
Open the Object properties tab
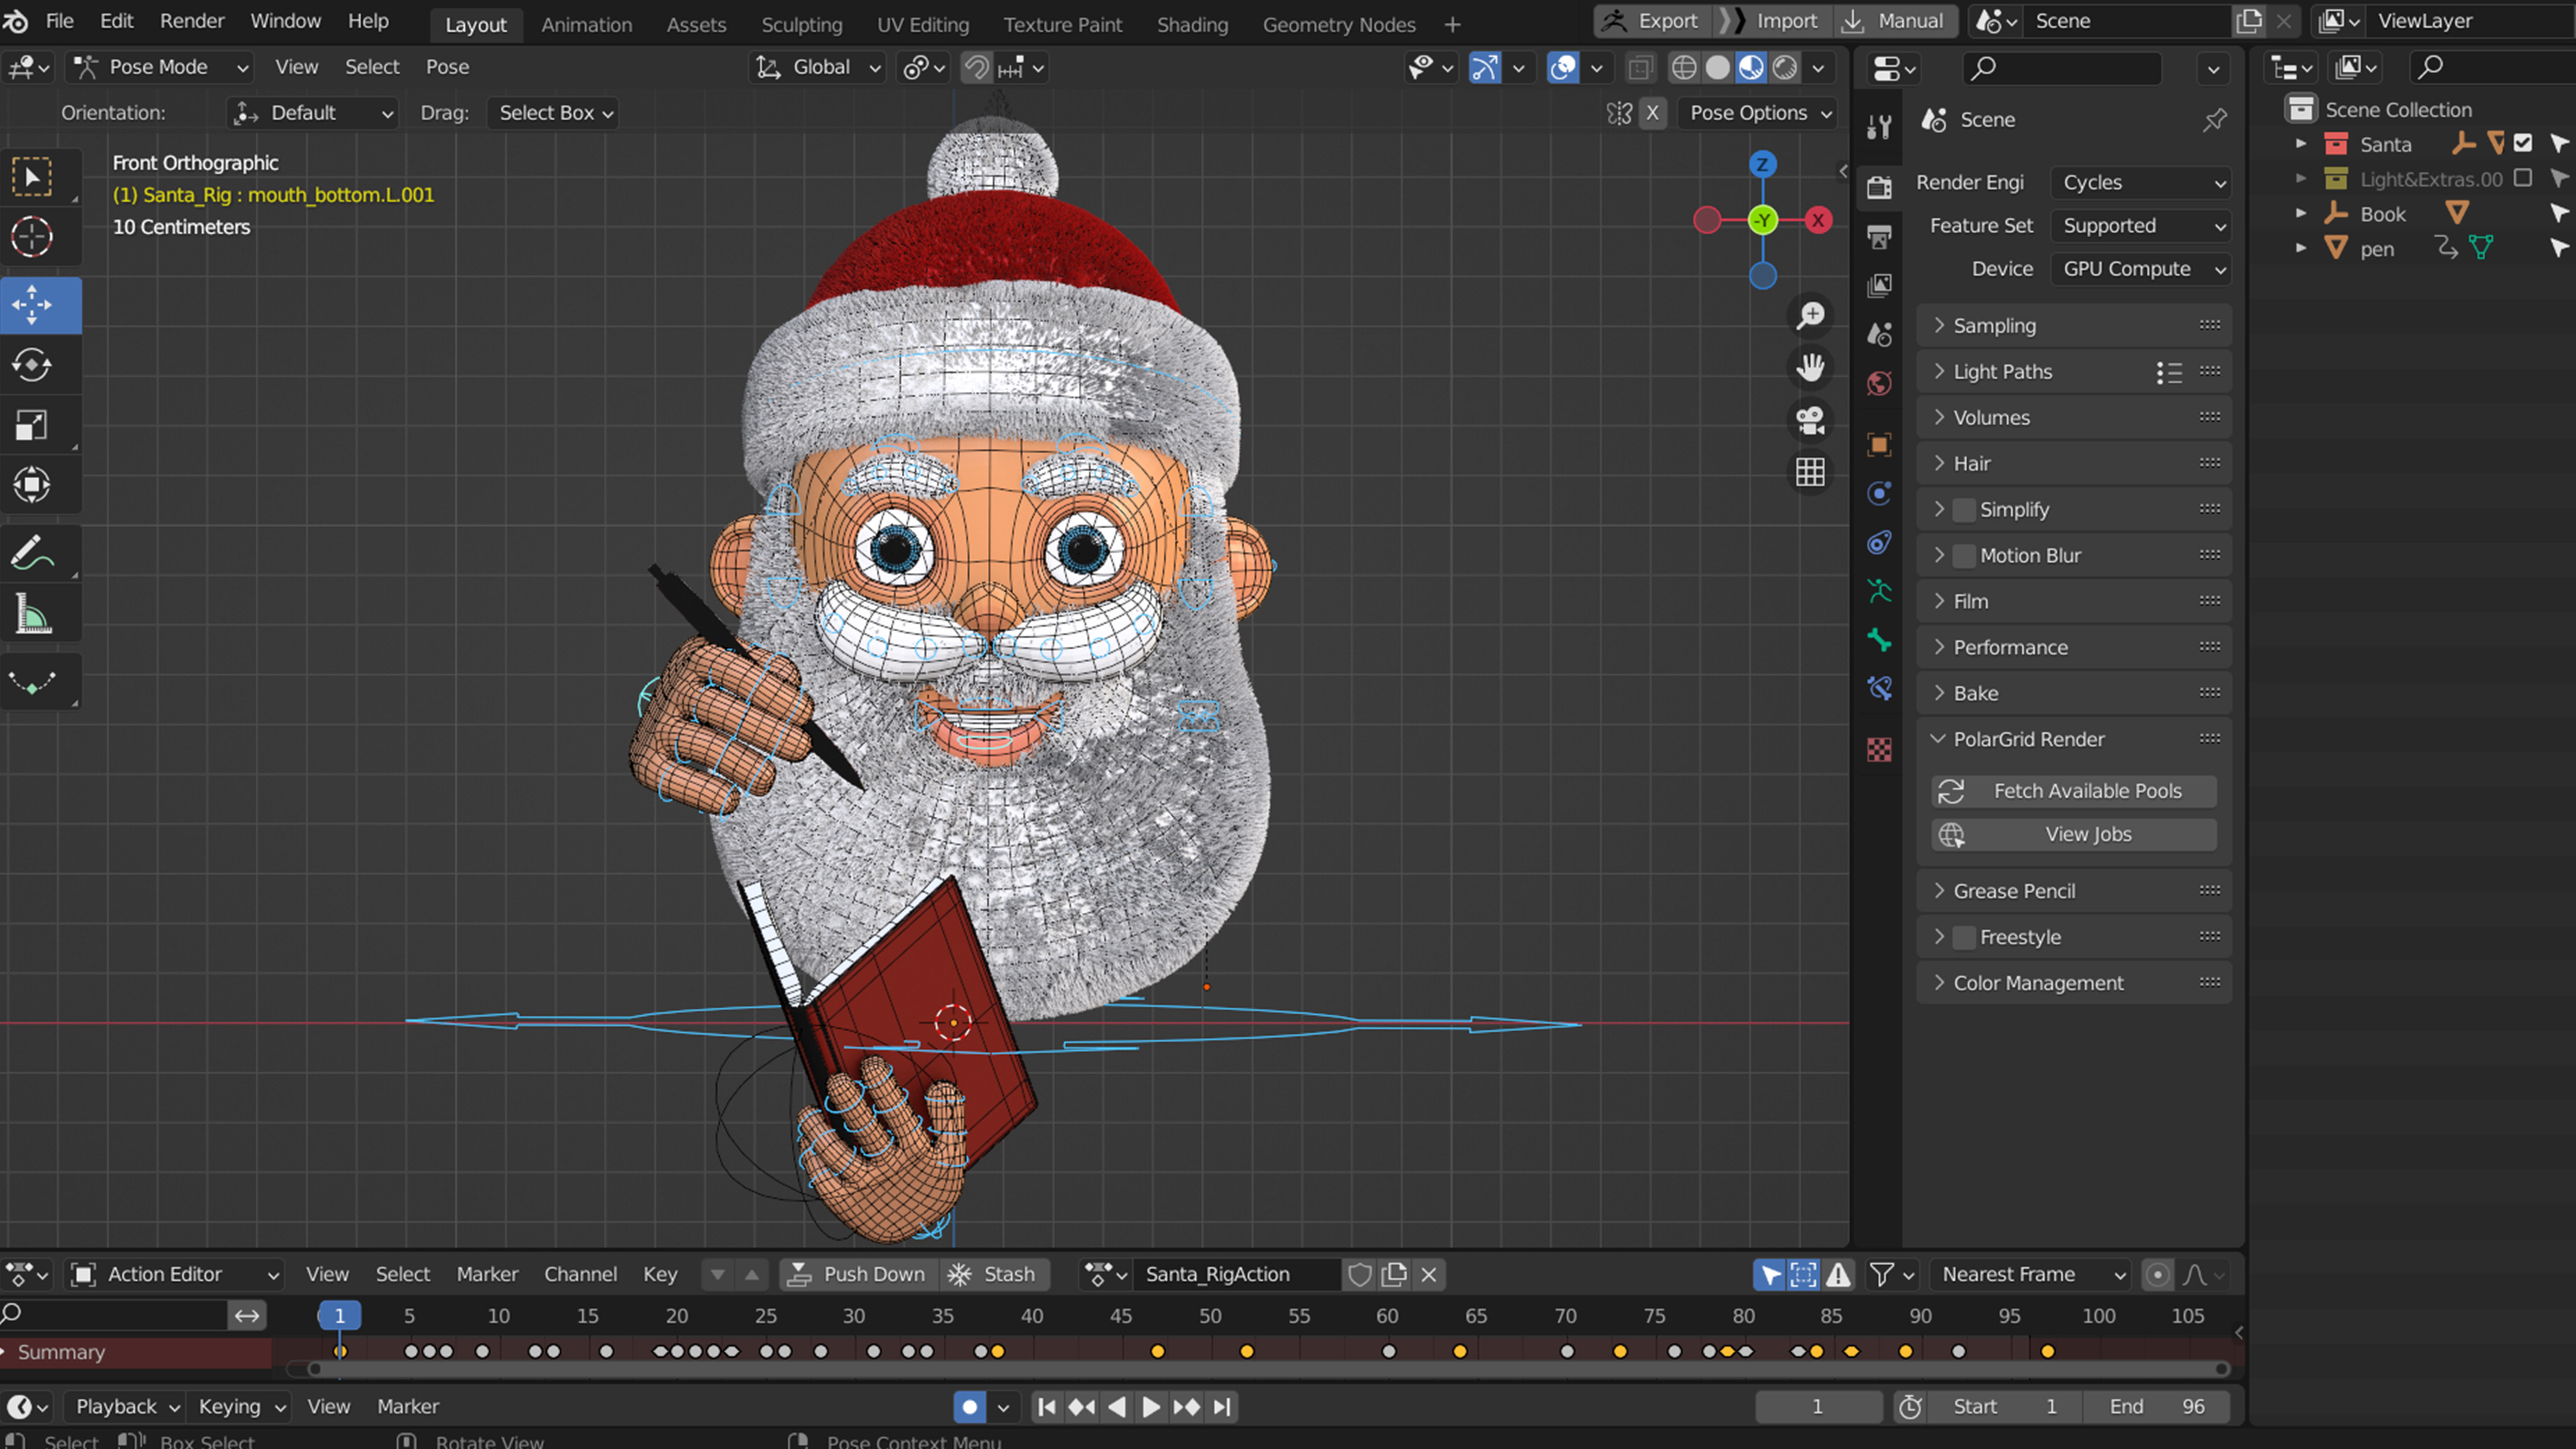[1879, 444]
